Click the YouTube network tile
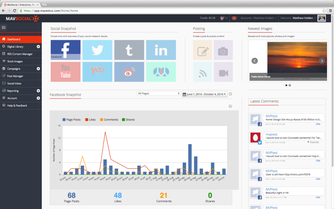This screenshot has height=209, width=334. pos(66,72)
